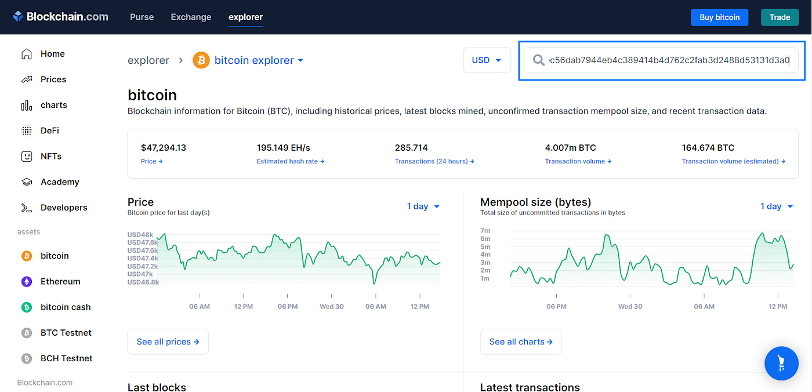Click the explorer breadcrumb link

[148, 60]
